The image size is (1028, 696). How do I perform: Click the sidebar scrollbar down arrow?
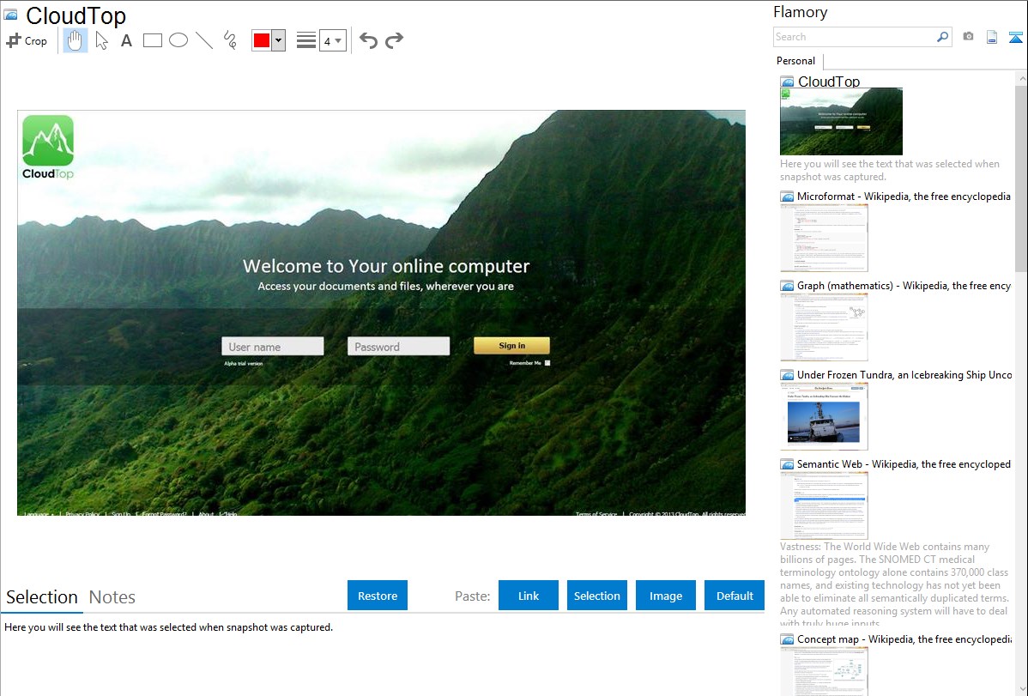point(1021,689)
